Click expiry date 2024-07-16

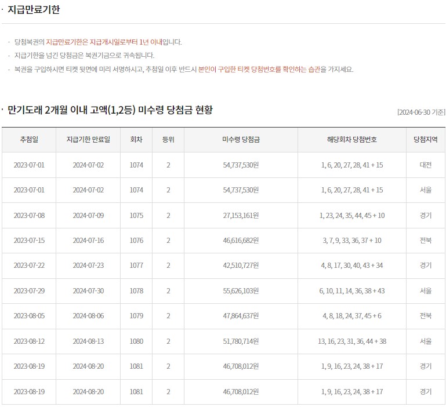click(88, 241)
